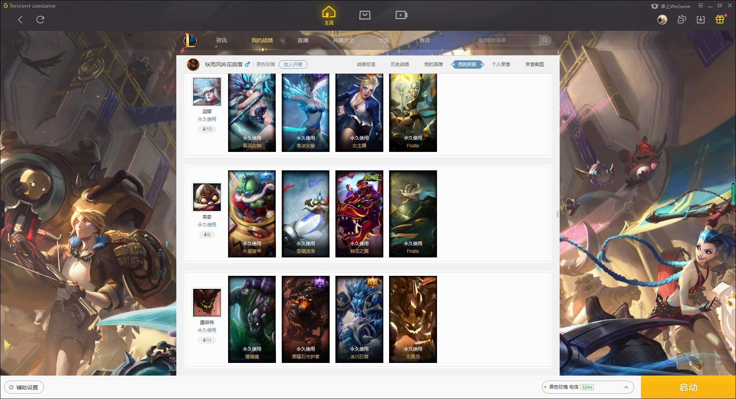Click the League of Legends logo icon

point(190,40)
